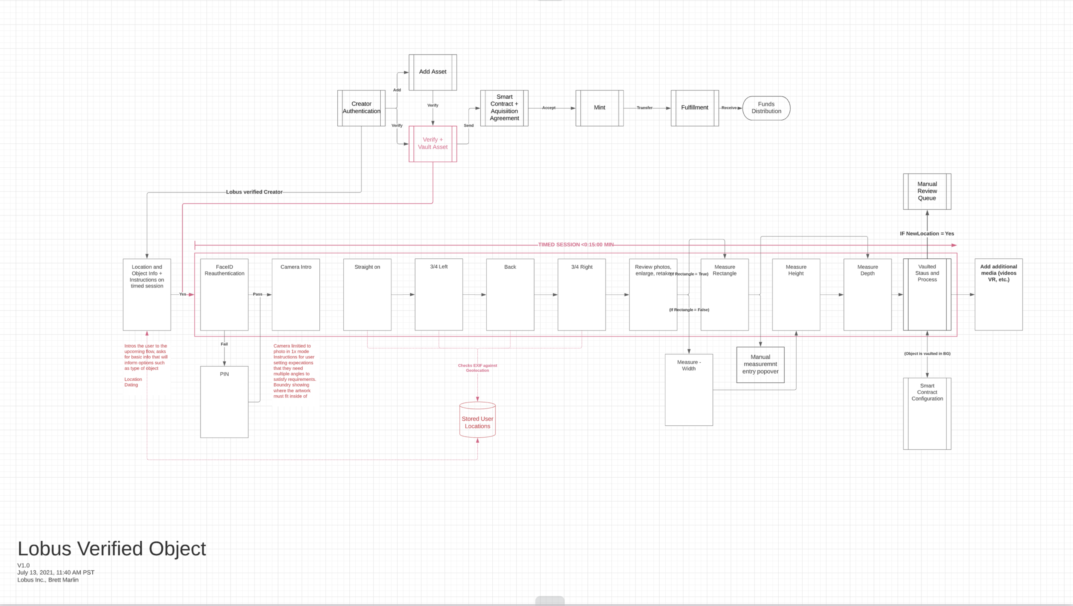Click the Manual measuremnt entry popover box
Viewport: 1073px width, 606px height.
tap(761, 365)
